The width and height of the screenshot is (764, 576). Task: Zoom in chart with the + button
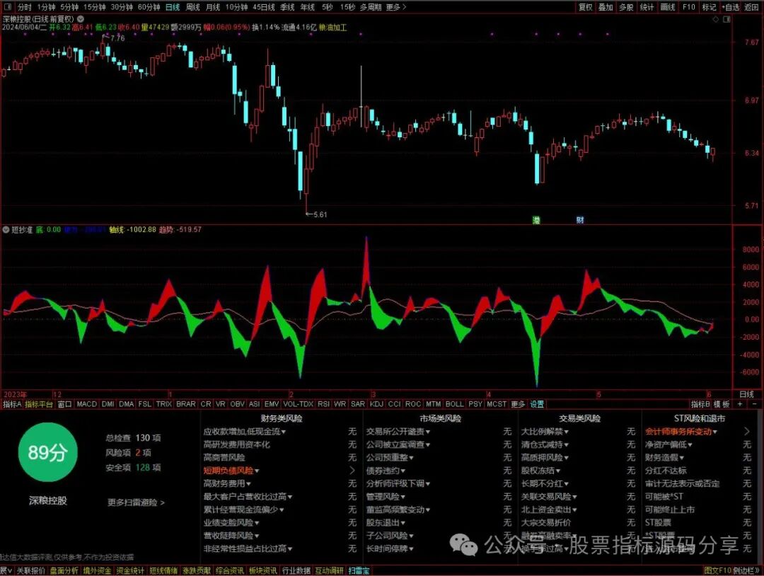(740, 404)
